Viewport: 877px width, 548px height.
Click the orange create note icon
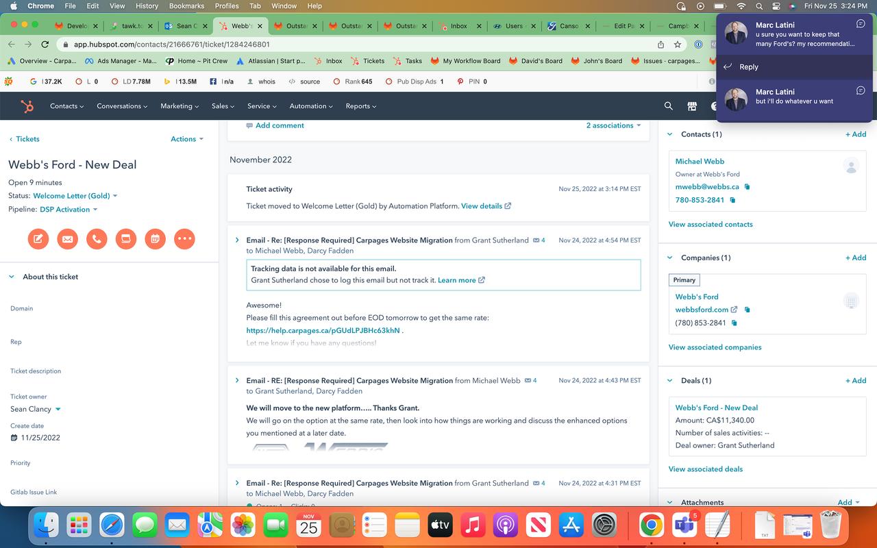click(38, 239)
